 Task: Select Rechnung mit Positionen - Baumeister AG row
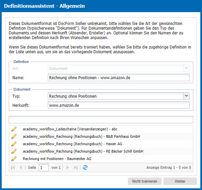pyautogui.click(x=101, y=159)
